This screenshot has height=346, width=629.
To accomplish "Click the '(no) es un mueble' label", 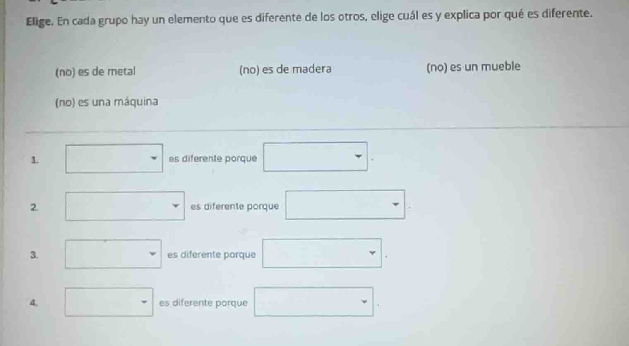I will point(473,67).
